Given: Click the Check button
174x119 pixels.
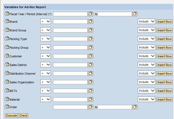Looking at the screenshot, I should (23, 115).
